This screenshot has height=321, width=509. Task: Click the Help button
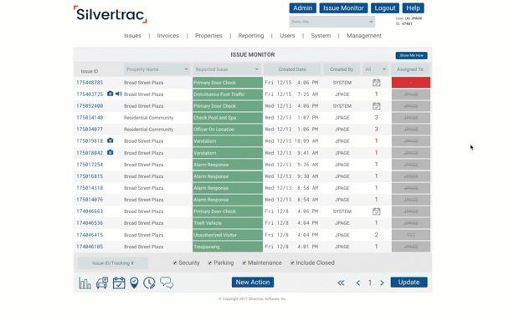(414, 8)
